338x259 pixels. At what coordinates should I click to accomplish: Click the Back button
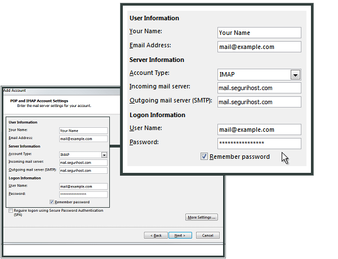pos(155,235)
